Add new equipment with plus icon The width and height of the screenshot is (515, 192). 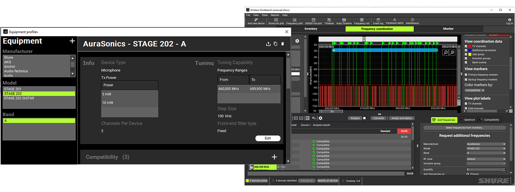[72, 41]
